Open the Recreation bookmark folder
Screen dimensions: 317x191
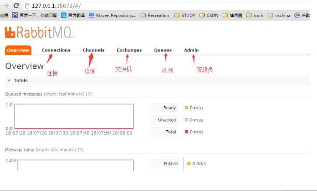pyautogui.click(x=155, y=15)
